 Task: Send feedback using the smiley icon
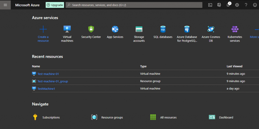(255, 5)
